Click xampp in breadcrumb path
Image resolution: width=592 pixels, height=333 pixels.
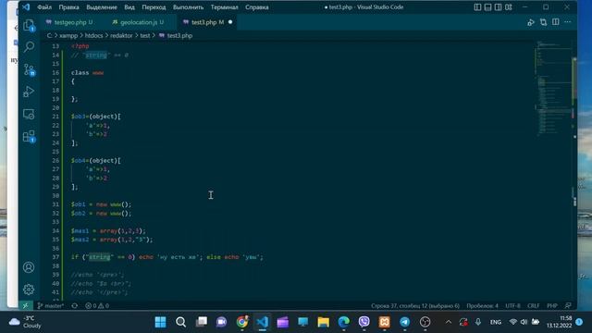[x=68, y=35]
